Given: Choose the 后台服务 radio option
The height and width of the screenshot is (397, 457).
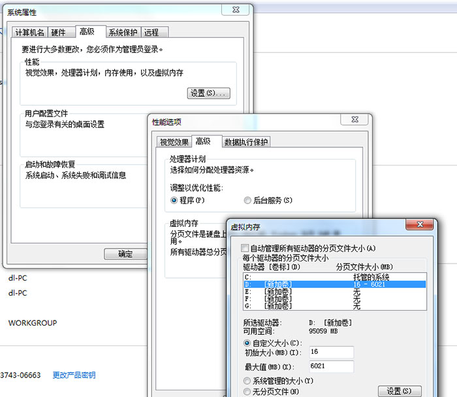Looking at the screenshot, I should pos(247,200).
